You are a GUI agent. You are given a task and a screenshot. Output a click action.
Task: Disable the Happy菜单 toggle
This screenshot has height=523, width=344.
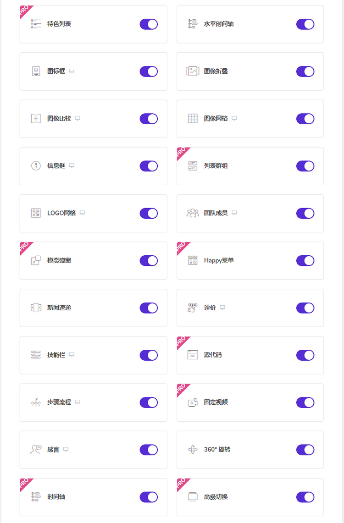point(305,261)
